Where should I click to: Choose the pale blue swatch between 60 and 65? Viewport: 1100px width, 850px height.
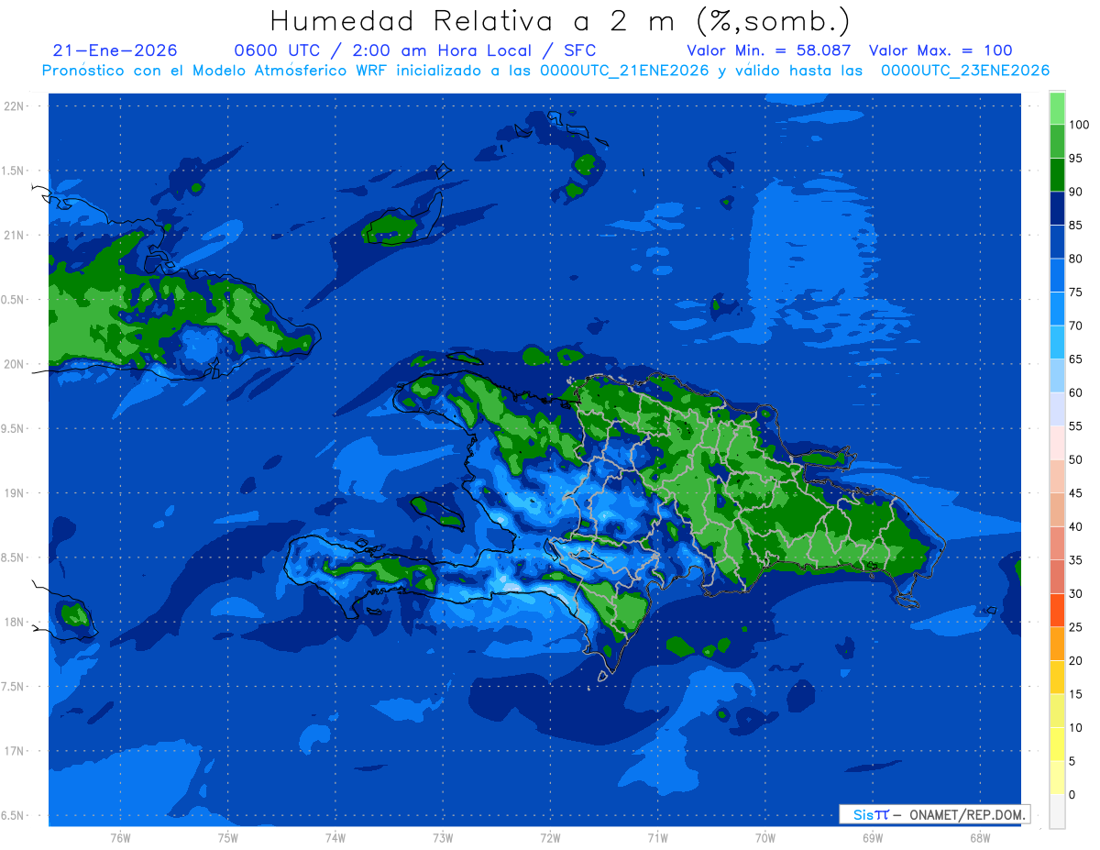(x=1057, y=375)
